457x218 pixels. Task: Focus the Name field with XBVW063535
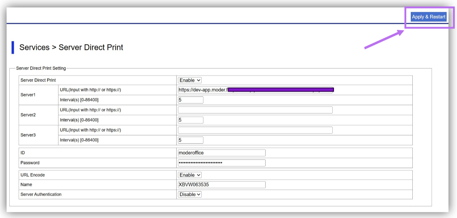[x=222, y=185]
